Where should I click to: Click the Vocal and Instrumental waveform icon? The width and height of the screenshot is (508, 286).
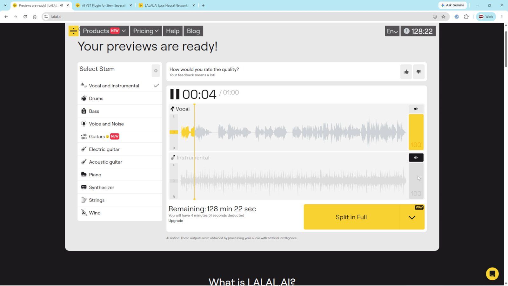(84, 85)
